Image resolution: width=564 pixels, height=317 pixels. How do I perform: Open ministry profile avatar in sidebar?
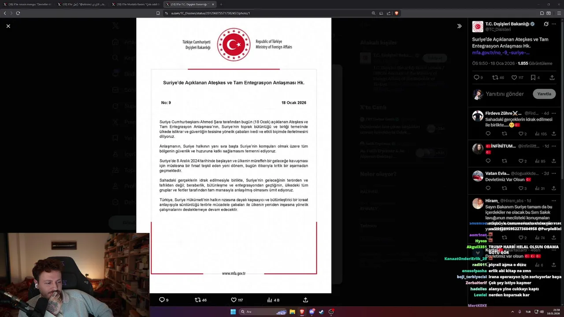tap(478, 26)
